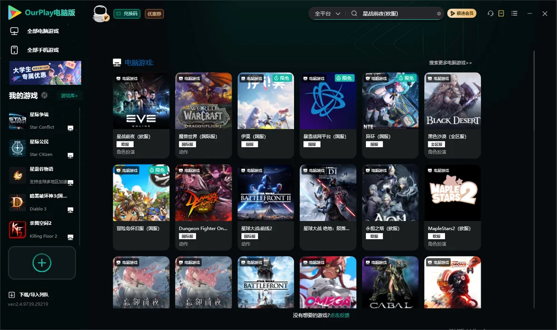The width and height of the screenshot is (557, 330).
Task: Click the 兑换码 redeem code button
Action: click(x=127, y=14)
